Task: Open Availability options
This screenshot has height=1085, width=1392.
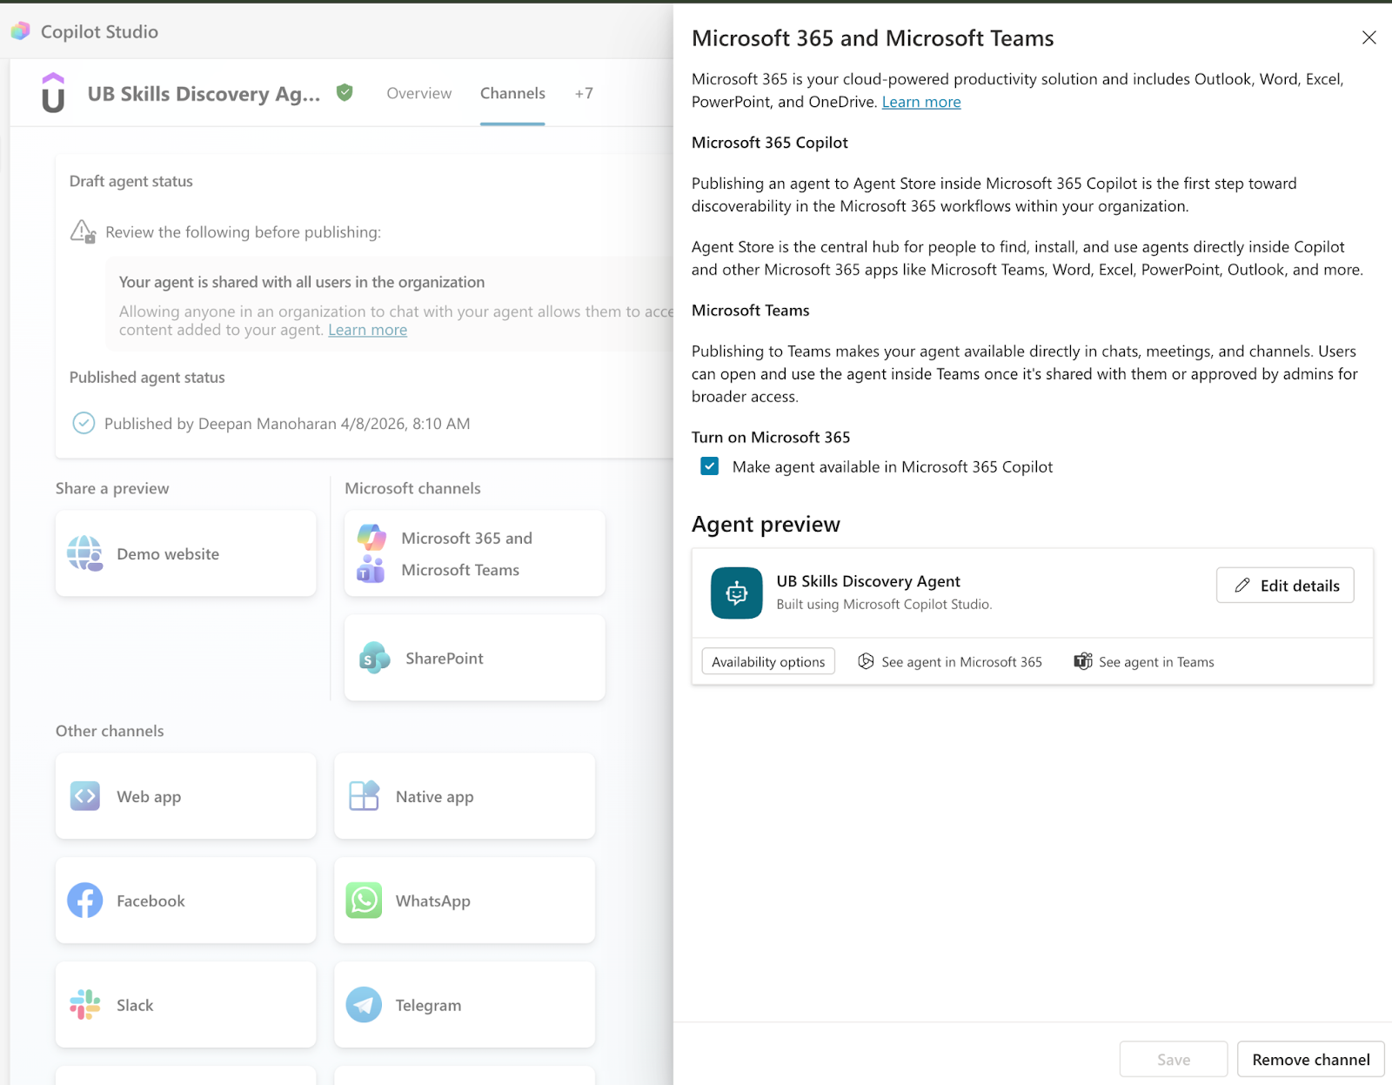Action: click(768, 661)
